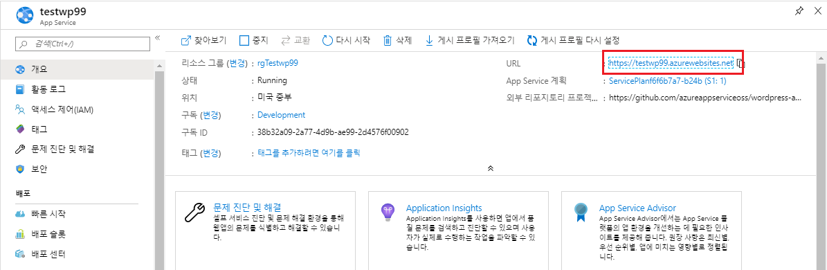The width and height of the screenshot is (827, 270).
Task: Click the subscription ID 38b32a09-2a77-4d9b-ae99-2d4576f00902
Action: click(x=333, y=132)
